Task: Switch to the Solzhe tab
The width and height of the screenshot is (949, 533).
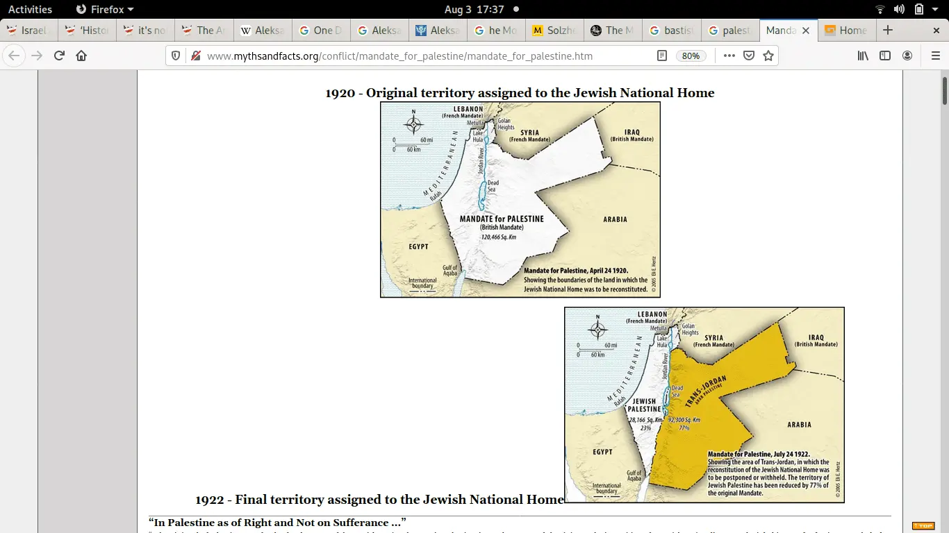Action: tap(554, 31)
